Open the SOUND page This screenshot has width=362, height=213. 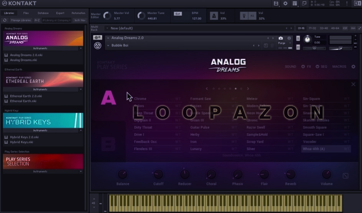[x=290, y=67]
